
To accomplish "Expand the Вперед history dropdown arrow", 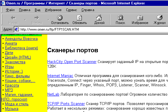I will click(x=49, y=20).
